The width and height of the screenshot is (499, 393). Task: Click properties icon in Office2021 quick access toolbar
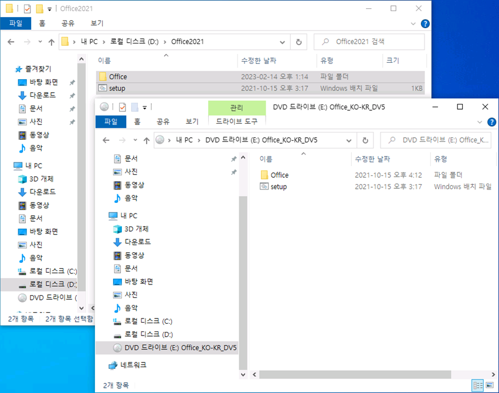(28, 9)
